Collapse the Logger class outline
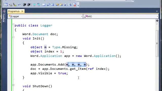 pos(13,24)
